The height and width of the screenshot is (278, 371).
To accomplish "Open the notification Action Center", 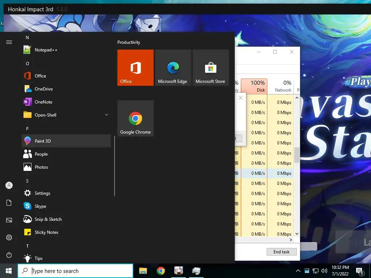I will pos(359,271).
